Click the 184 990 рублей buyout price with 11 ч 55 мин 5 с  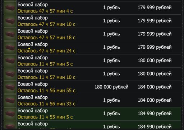pyautogui.click(x=155, y=114)
